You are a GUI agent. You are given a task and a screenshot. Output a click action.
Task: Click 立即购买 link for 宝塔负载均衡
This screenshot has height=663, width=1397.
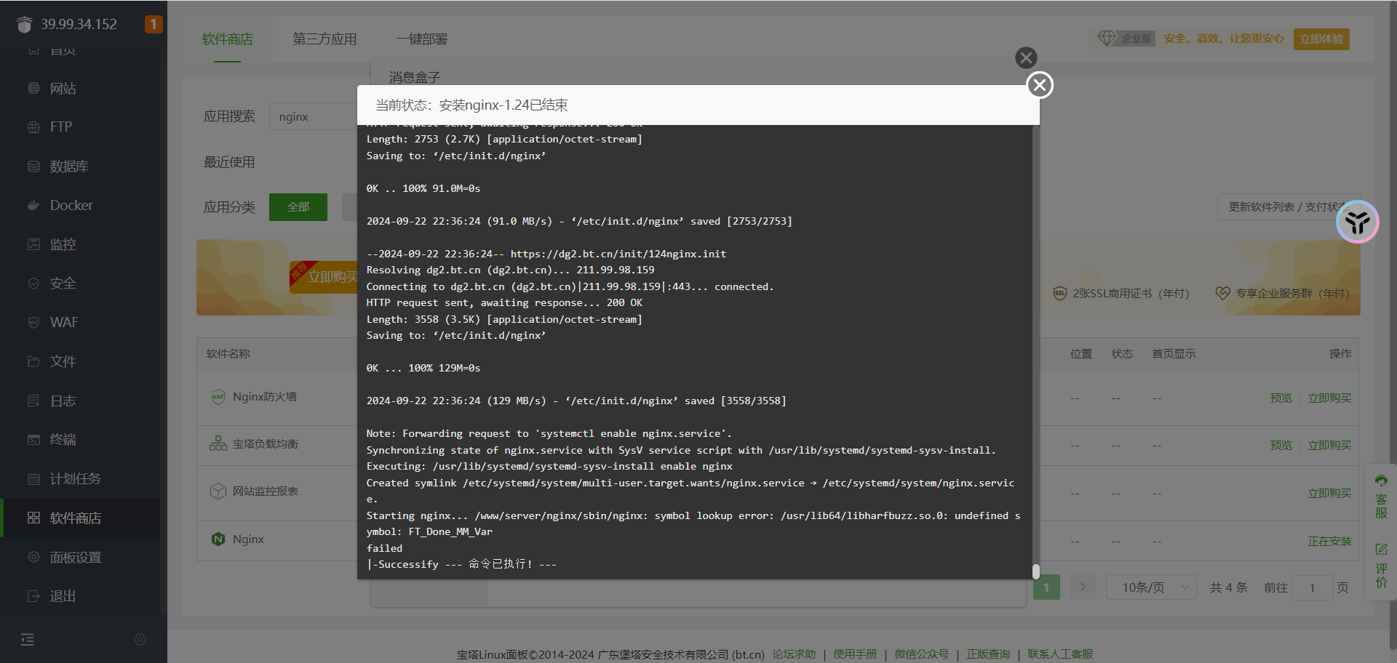point(1329,446)
